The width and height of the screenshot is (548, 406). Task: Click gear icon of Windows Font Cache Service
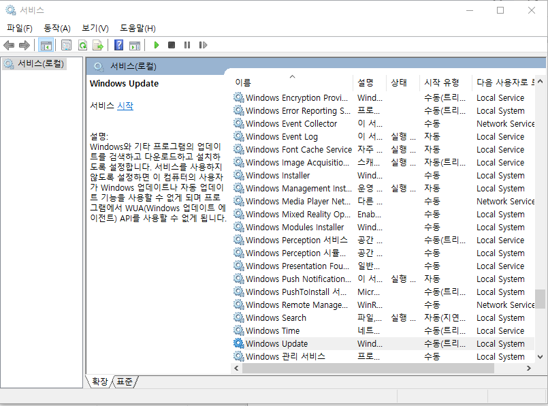(x=239, y=149)
